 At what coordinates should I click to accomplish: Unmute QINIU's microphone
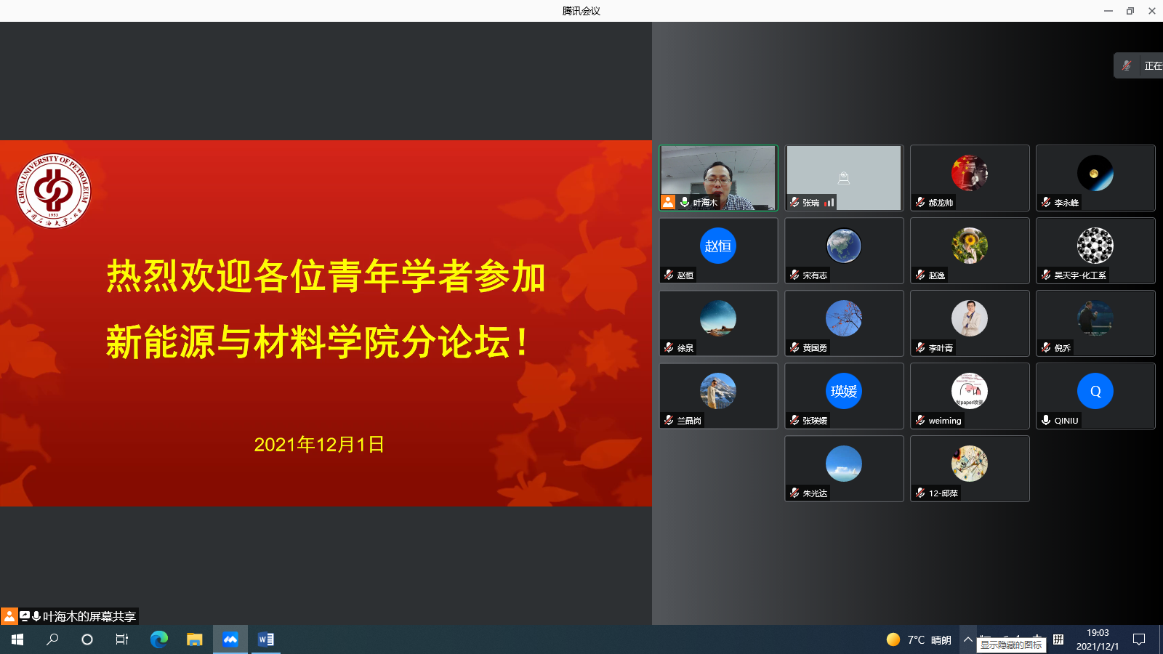click(1046, 419)
